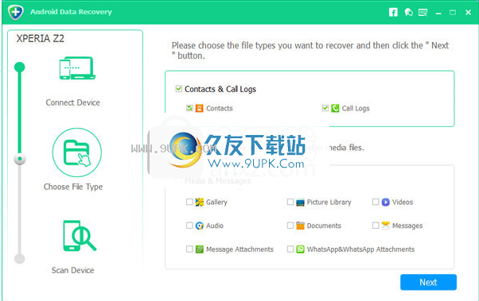Enable the Message Attachments checkbox
This screenshot has height=301, width=479.
[x=189, y=249]
